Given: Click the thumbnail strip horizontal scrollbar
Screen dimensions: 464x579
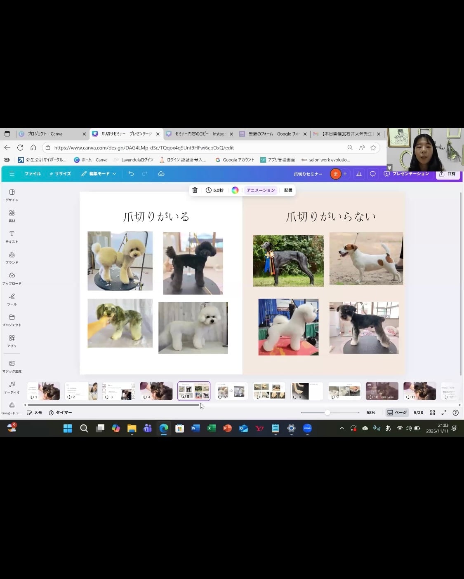Looking at the screenshot, I should coord(113,405).
